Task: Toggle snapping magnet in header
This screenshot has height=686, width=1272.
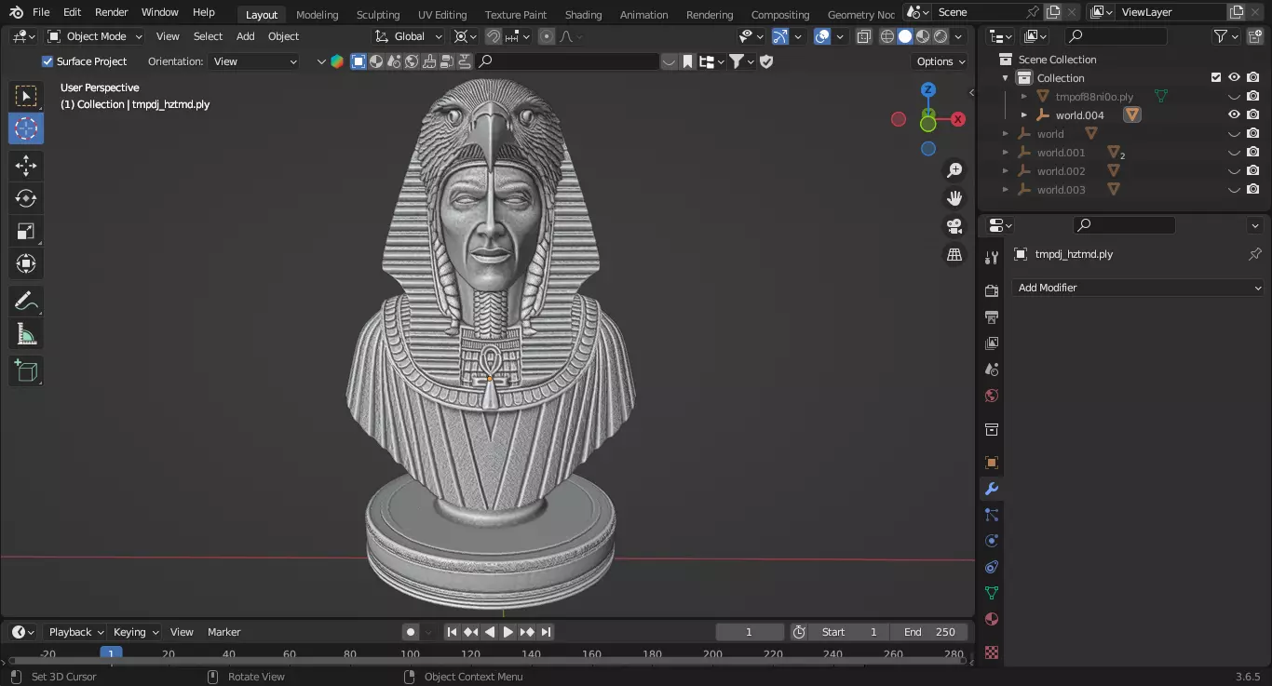Action: 493,36
